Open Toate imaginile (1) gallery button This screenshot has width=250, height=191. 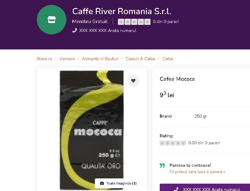click(x=118, y=183)
